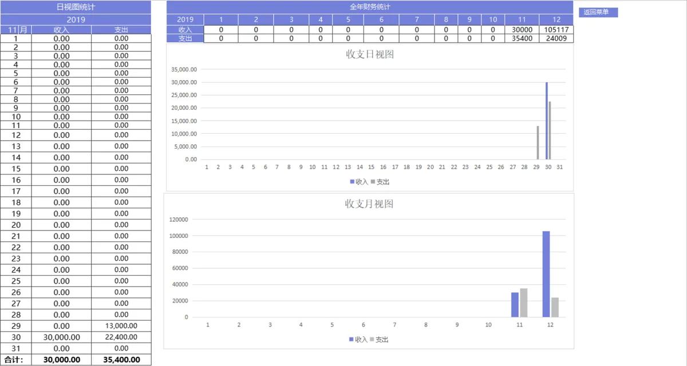687x366 pixels.
Task: Click the 收入 legend entry in monthly chart
Action: 358,340
